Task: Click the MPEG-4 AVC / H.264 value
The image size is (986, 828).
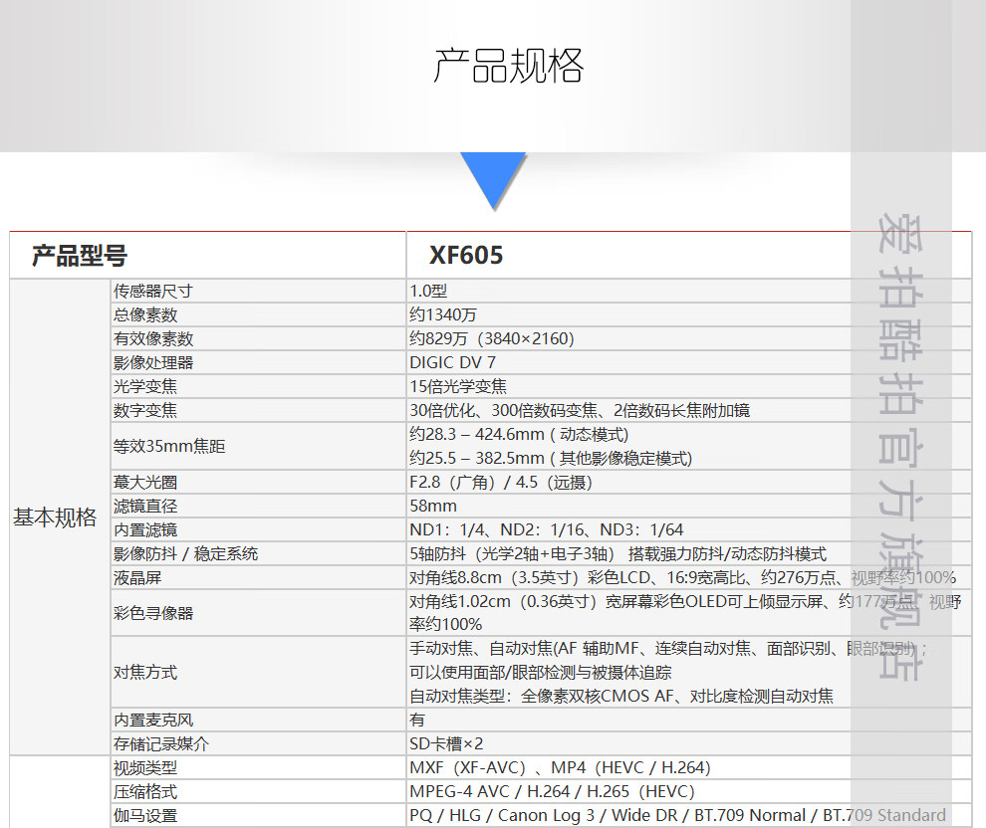Action: coord(552,791)
